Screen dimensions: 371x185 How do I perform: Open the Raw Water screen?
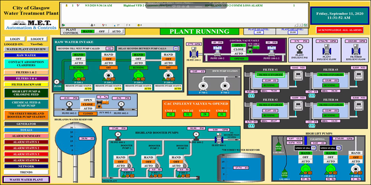click(26, 55)
